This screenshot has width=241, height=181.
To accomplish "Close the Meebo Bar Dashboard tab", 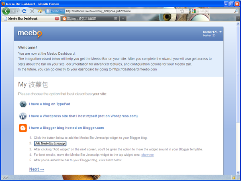I will click(x=57, y=19).
